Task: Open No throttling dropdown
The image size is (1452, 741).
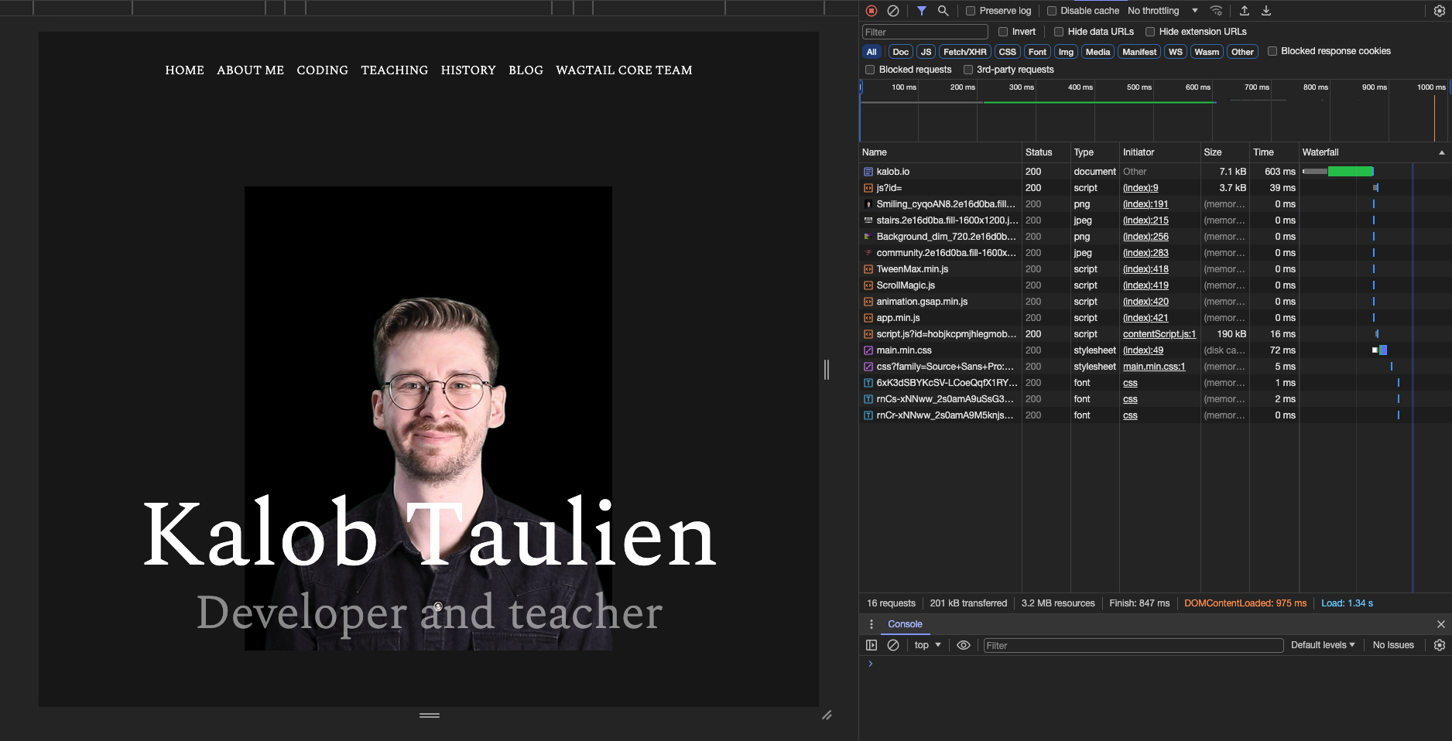Action: pyautogui.click(x=1163, y=11)
